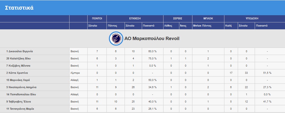Select libero 2 Κόττα Χριστίνα
The width and height of the screenshot is (285, 113).
click(17, 73)
